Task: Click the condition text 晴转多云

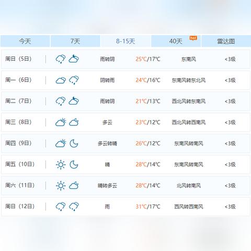Action: 107,186
